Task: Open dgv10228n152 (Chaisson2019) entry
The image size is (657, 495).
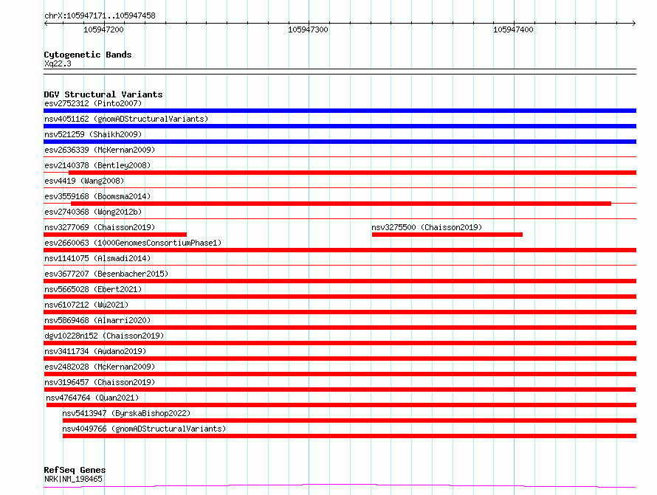Action: [104, 336]
